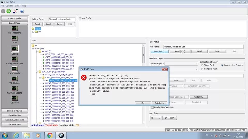This screenshot has width=248, height=139.
Task: Open the OBD-CVN module icon
Action: [14, 98]
